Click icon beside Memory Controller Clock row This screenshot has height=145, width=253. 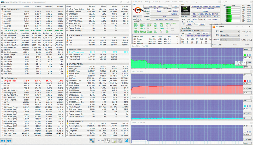[x=68, y=12]
